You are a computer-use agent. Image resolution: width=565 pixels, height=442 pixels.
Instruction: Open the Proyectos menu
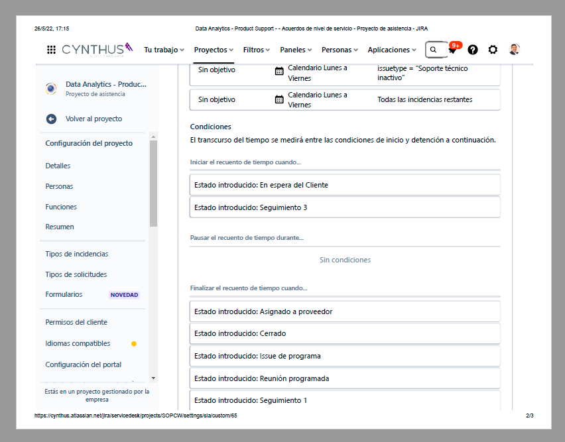pyautogui.click(x=214, y=50)
